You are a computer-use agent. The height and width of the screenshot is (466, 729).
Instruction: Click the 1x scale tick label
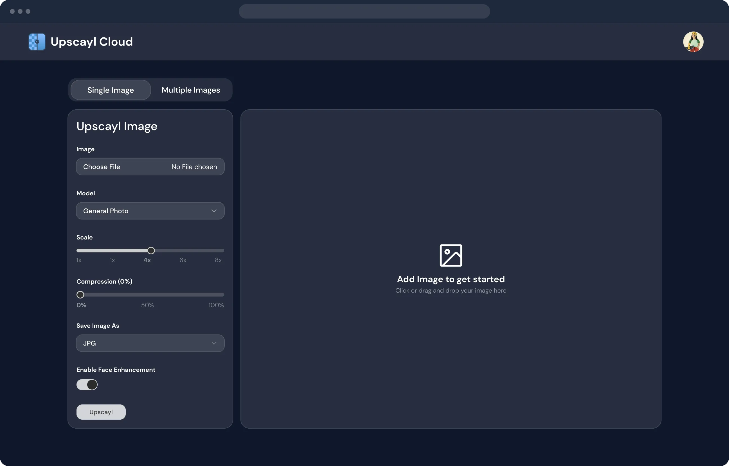pyautogui.click(x=79, y=260)
